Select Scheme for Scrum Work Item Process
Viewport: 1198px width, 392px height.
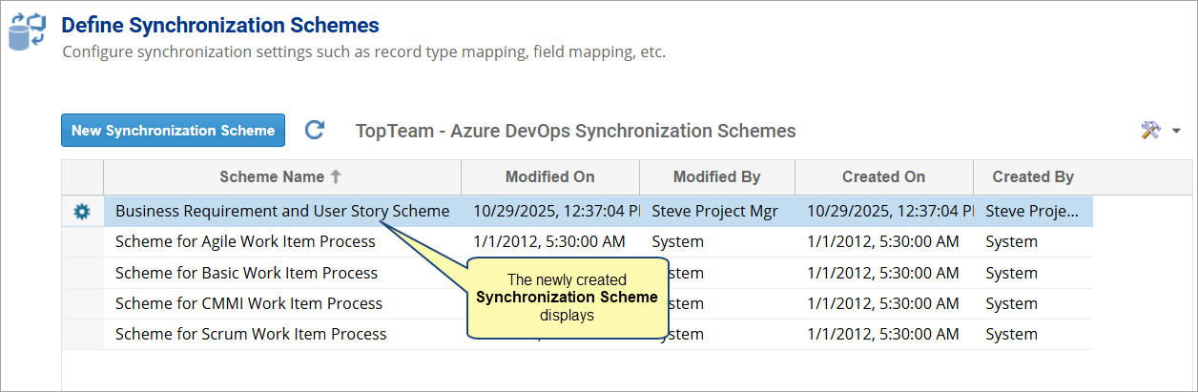coord(251,334)
